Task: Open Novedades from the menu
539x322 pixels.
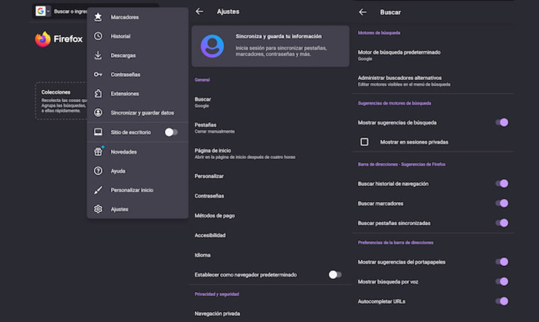Action: pos(137,151)
